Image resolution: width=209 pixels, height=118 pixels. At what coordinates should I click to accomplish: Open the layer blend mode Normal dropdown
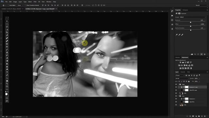coord(182,78)
